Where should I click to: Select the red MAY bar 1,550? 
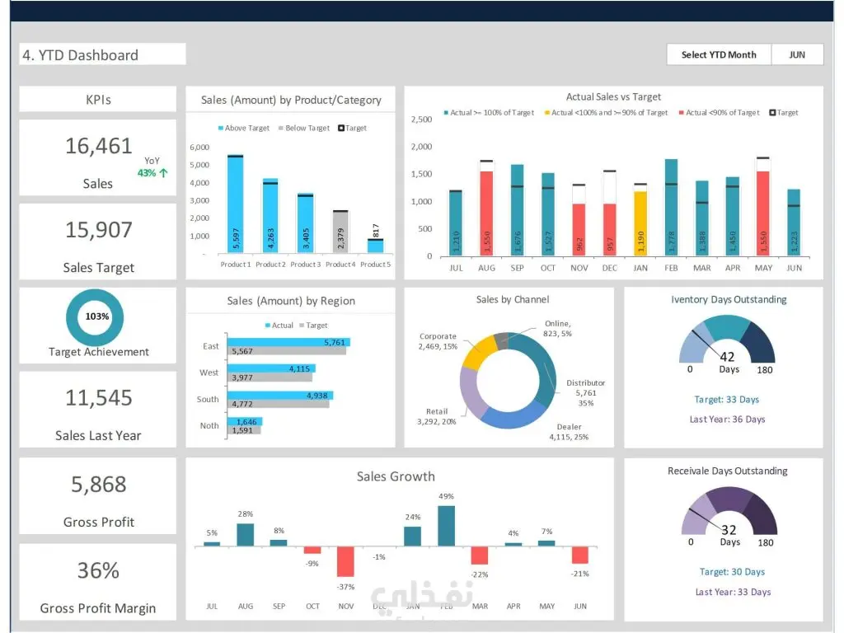[763, 213]
